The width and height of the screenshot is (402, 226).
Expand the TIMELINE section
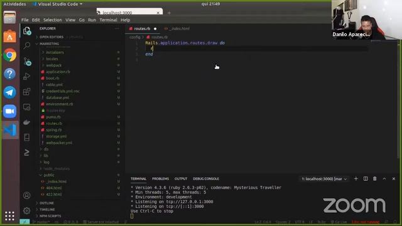[47, 209]
